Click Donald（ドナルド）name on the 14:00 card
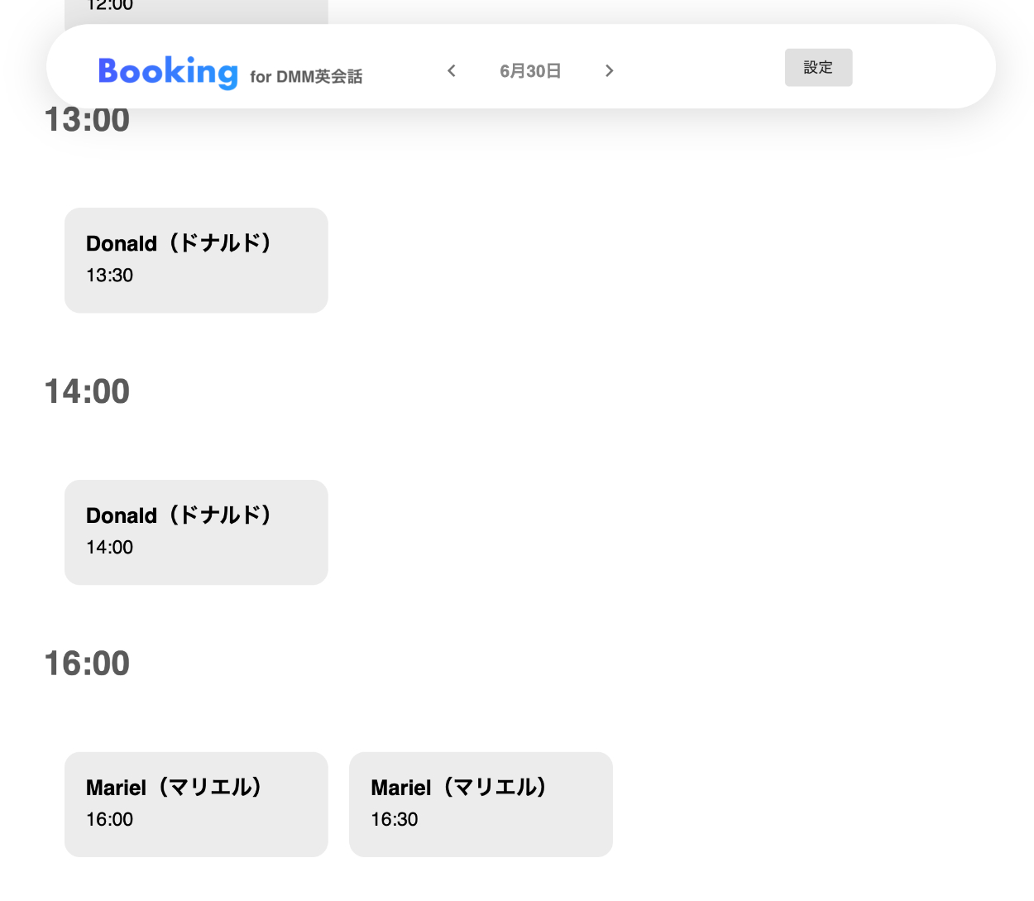The height and width of the screenshot is (901, 1034). (x=180, y=515)
